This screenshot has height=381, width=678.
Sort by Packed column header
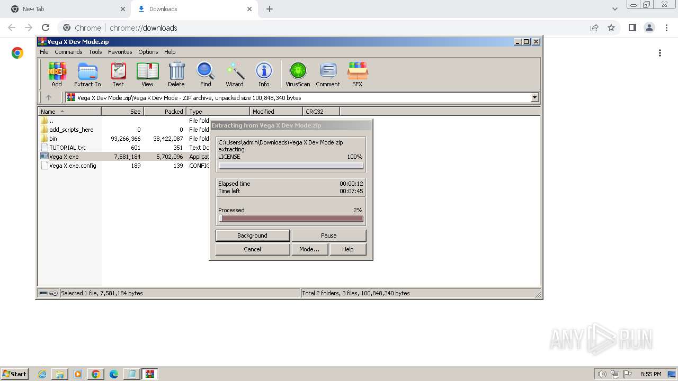pyautogui.click(x=165, y=112)
